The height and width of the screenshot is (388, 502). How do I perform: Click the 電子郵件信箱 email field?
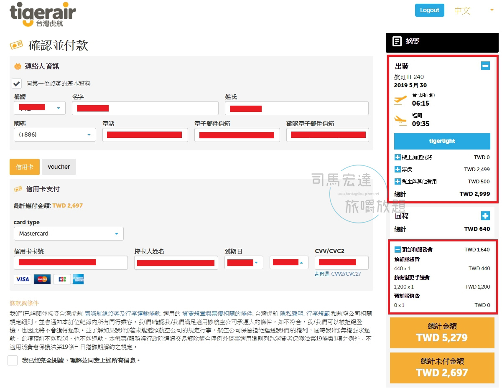[x=237, y=135]
